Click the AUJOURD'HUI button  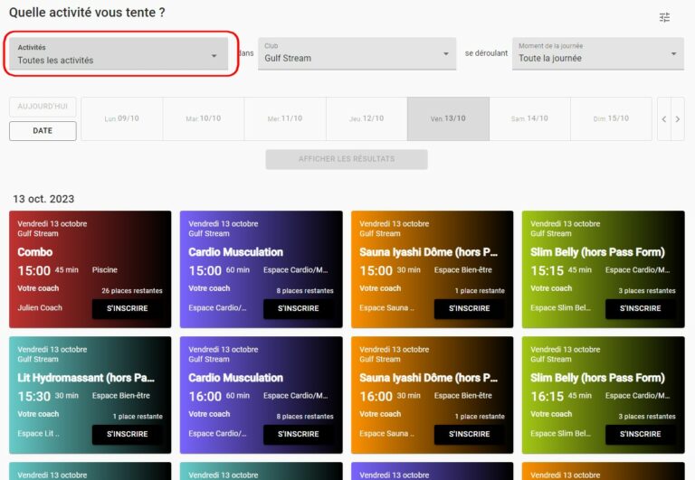pyautogui.click(x=43, y=107)
